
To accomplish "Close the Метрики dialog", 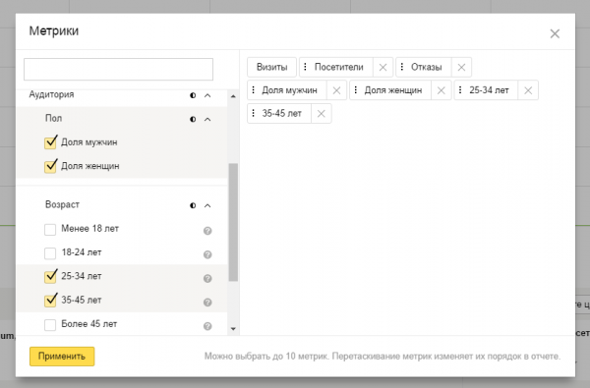I will pyautogui.click(x=555, y=33).
